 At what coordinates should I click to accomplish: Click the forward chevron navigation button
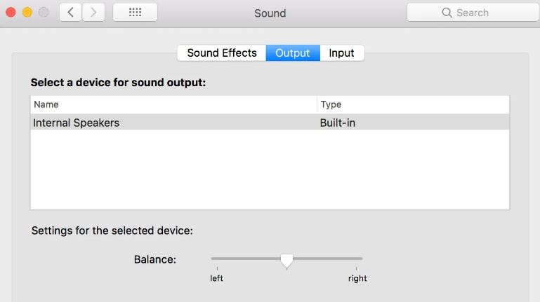93,13
